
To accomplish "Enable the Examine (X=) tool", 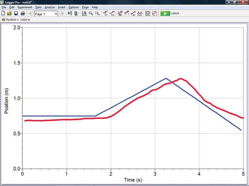I will 106,13.
